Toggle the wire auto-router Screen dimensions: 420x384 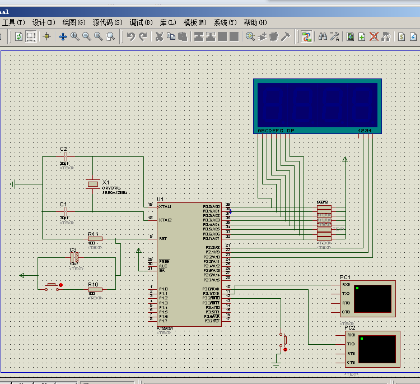306,36
